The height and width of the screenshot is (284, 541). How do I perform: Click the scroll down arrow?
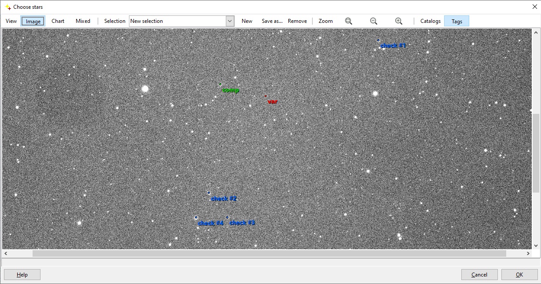click(536, 246)
